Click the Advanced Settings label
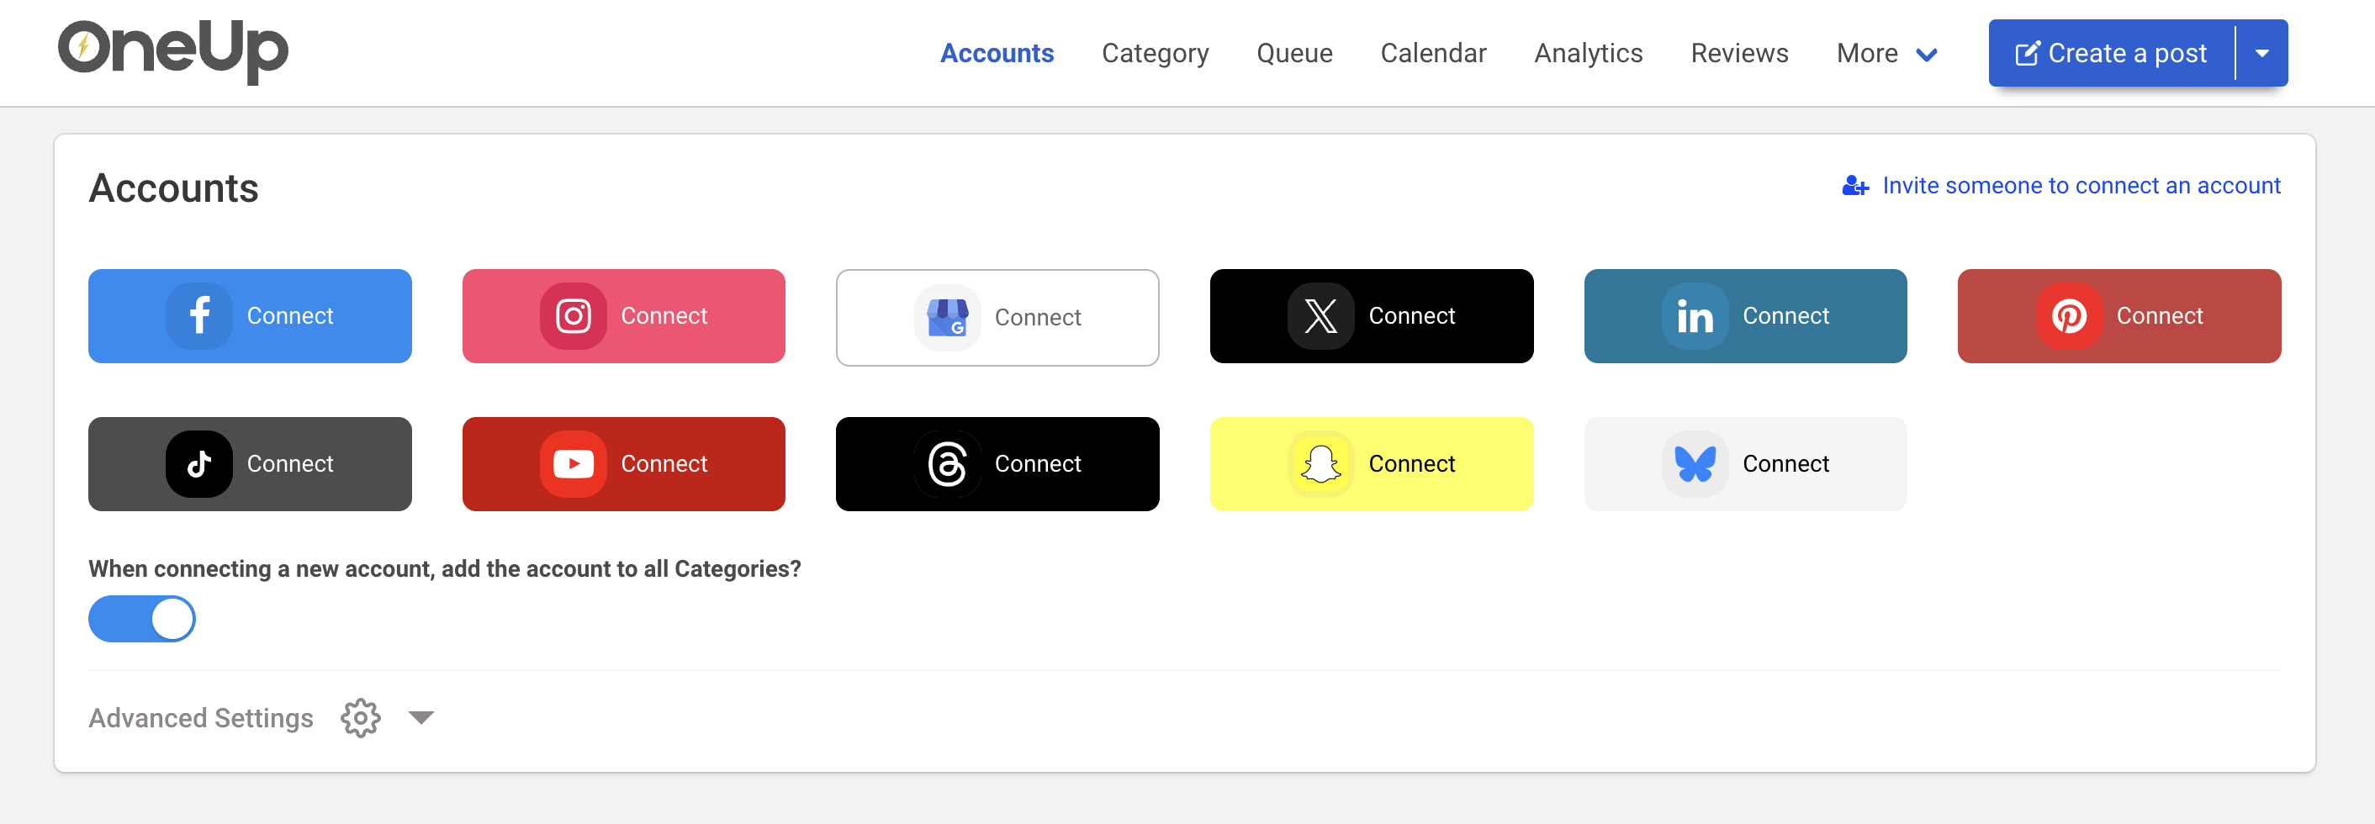Screen dimensions: 2375x824 point(201,718)
